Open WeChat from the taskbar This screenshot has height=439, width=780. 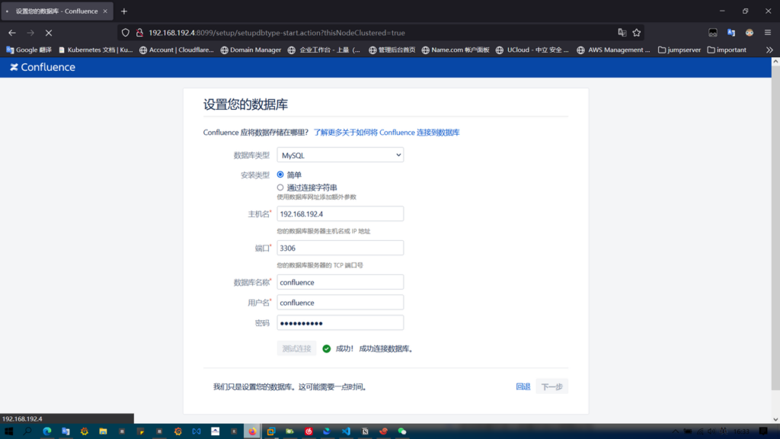click(402, 431)
